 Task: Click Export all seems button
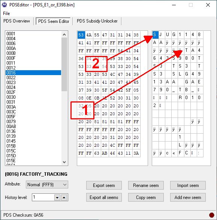[104, 197]
